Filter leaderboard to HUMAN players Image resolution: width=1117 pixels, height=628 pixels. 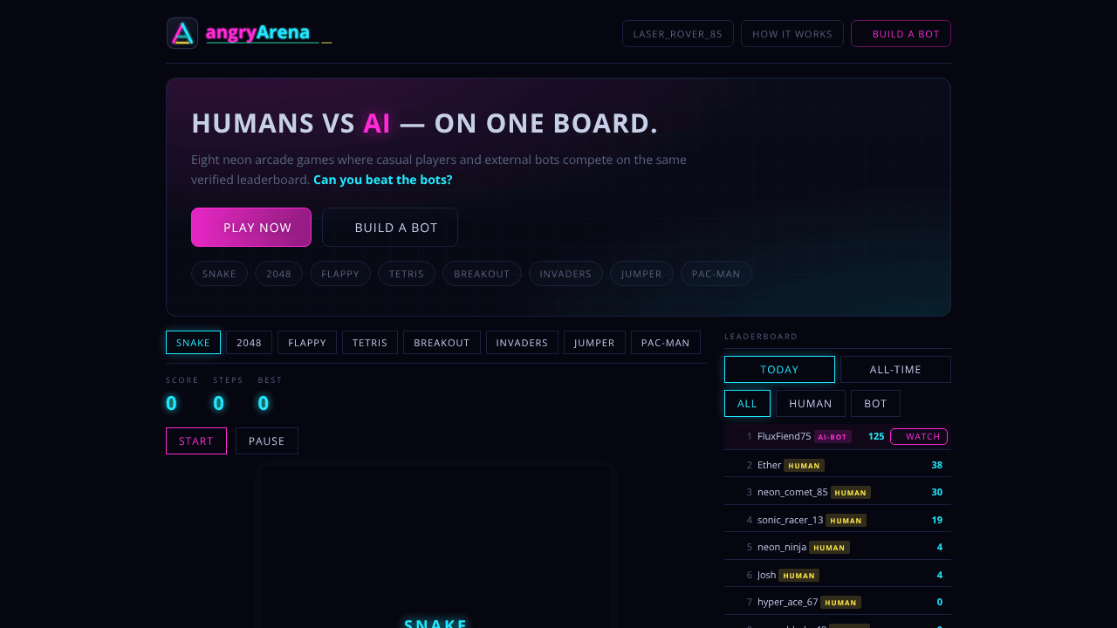coord(811,404)
